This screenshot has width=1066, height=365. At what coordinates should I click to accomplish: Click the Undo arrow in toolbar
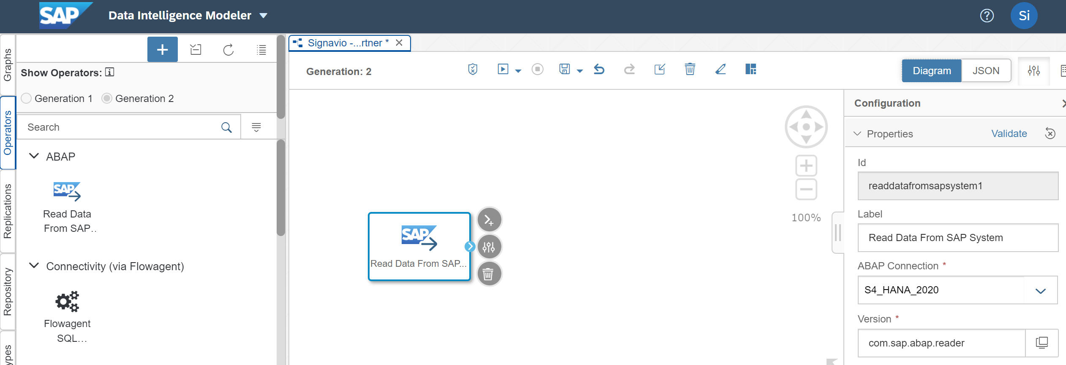coord(599,70)
